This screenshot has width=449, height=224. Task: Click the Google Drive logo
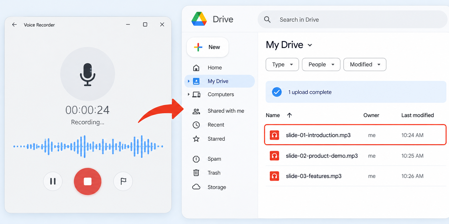point(199,19)
